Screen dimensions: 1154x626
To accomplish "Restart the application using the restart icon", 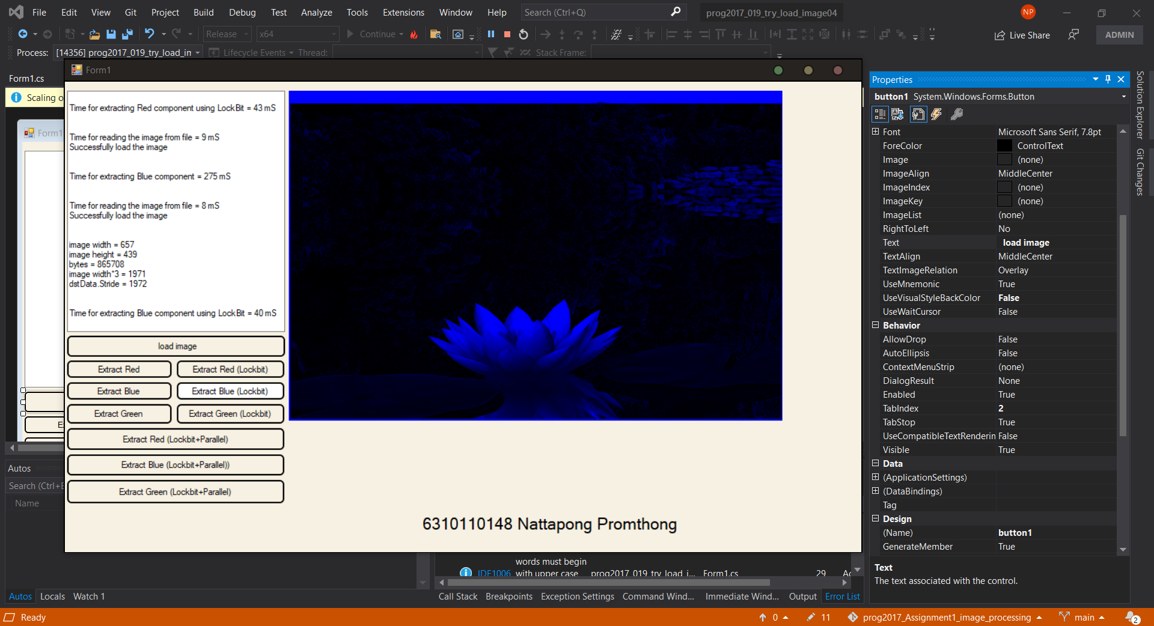I will click(x=522, y=34).
